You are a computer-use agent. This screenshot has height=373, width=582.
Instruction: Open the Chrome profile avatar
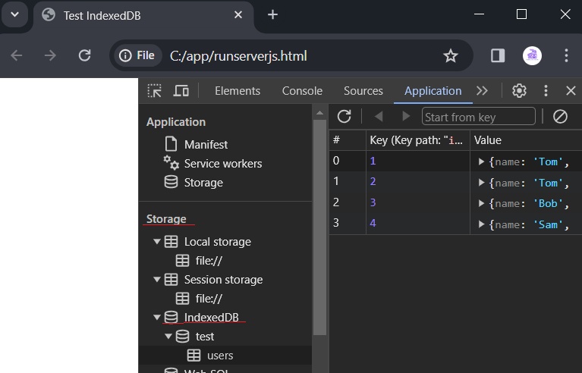pos(532,55)
